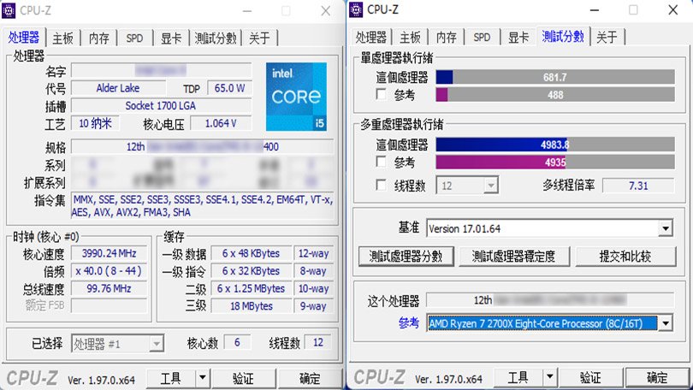Open 工具 dropdown arrow in left window

pyautogui.click(x=202, y=378)
